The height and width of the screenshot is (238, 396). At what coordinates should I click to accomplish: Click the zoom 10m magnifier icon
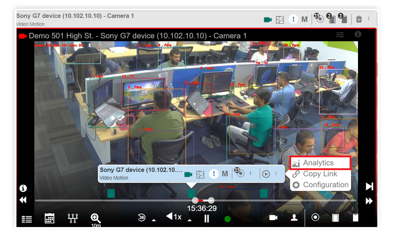pos(95,218)
